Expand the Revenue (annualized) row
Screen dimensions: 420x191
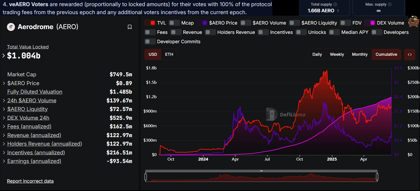tap(4, 135)
